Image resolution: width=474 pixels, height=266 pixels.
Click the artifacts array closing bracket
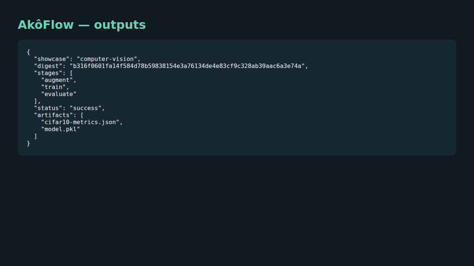[36, 136]
